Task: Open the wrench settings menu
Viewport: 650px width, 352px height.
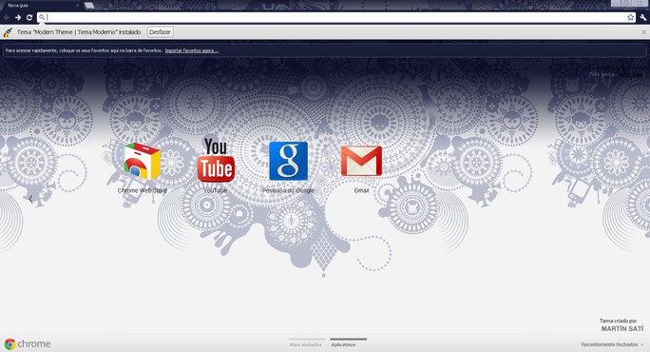Action: coord(643,17)
